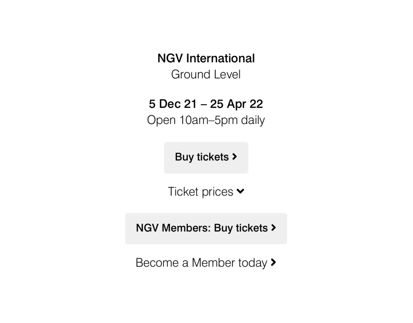Click the '25 Apr 22' end date
Viewport: 413px width, 323px height.
(237, 104)
